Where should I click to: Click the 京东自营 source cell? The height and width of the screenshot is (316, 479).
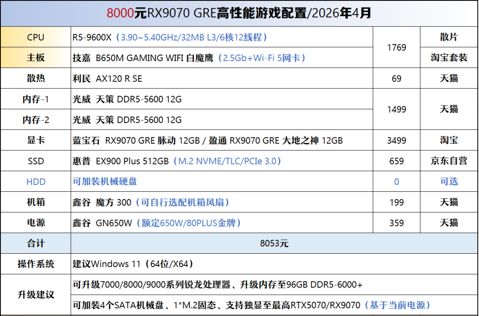click(449, 161)
